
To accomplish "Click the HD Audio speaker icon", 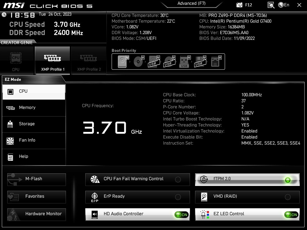I will pyautogui.click(x=95, y=214).
